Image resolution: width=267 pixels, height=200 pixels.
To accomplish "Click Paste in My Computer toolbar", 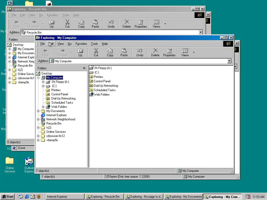I will click(124, 52).
